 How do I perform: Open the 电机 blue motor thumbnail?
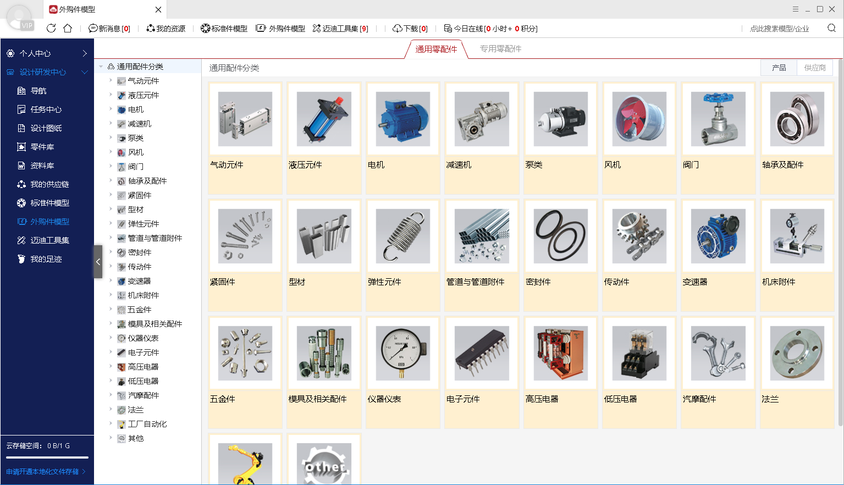click(402, 119)
